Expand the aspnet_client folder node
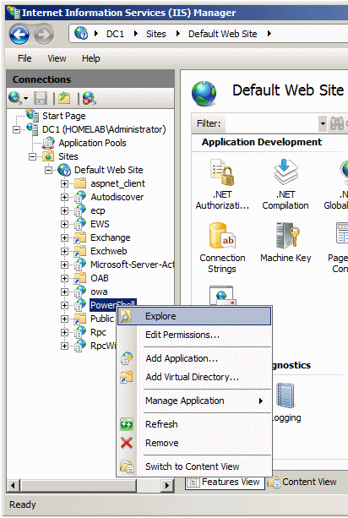The width and height of the screenshot is (348, 518). pyautogui.click(x=65, y=183)
